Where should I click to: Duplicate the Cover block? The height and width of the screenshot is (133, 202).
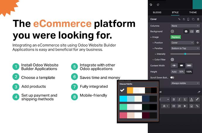coord(193,19)
